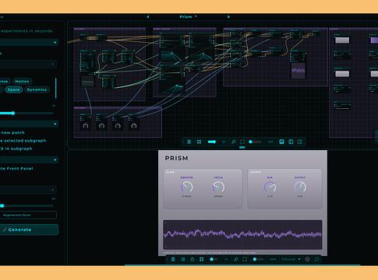Open the top dropdown below experiments heading
This screenshot has height=280, width=378.
coord(29,42)
